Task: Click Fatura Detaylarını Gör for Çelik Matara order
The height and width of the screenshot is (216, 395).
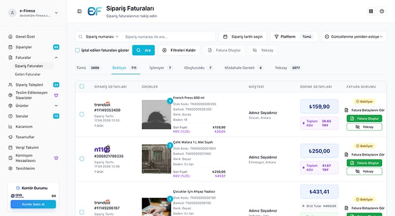Action: point(364,155)
